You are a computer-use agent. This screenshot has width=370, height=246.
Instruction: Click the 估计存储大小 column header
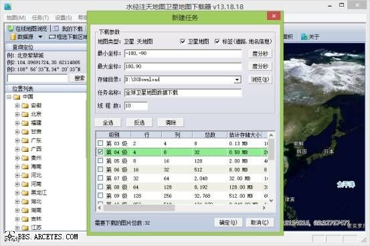coord(245,134)
